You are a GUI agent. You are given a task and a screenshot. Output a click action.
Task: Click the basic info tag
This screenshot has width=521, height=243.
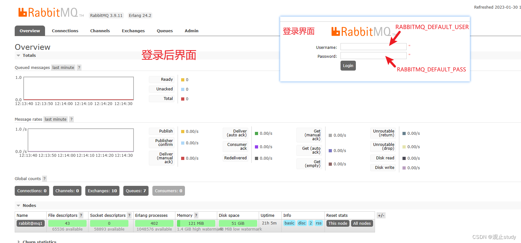pyautogui.click(x=289, y=223)
